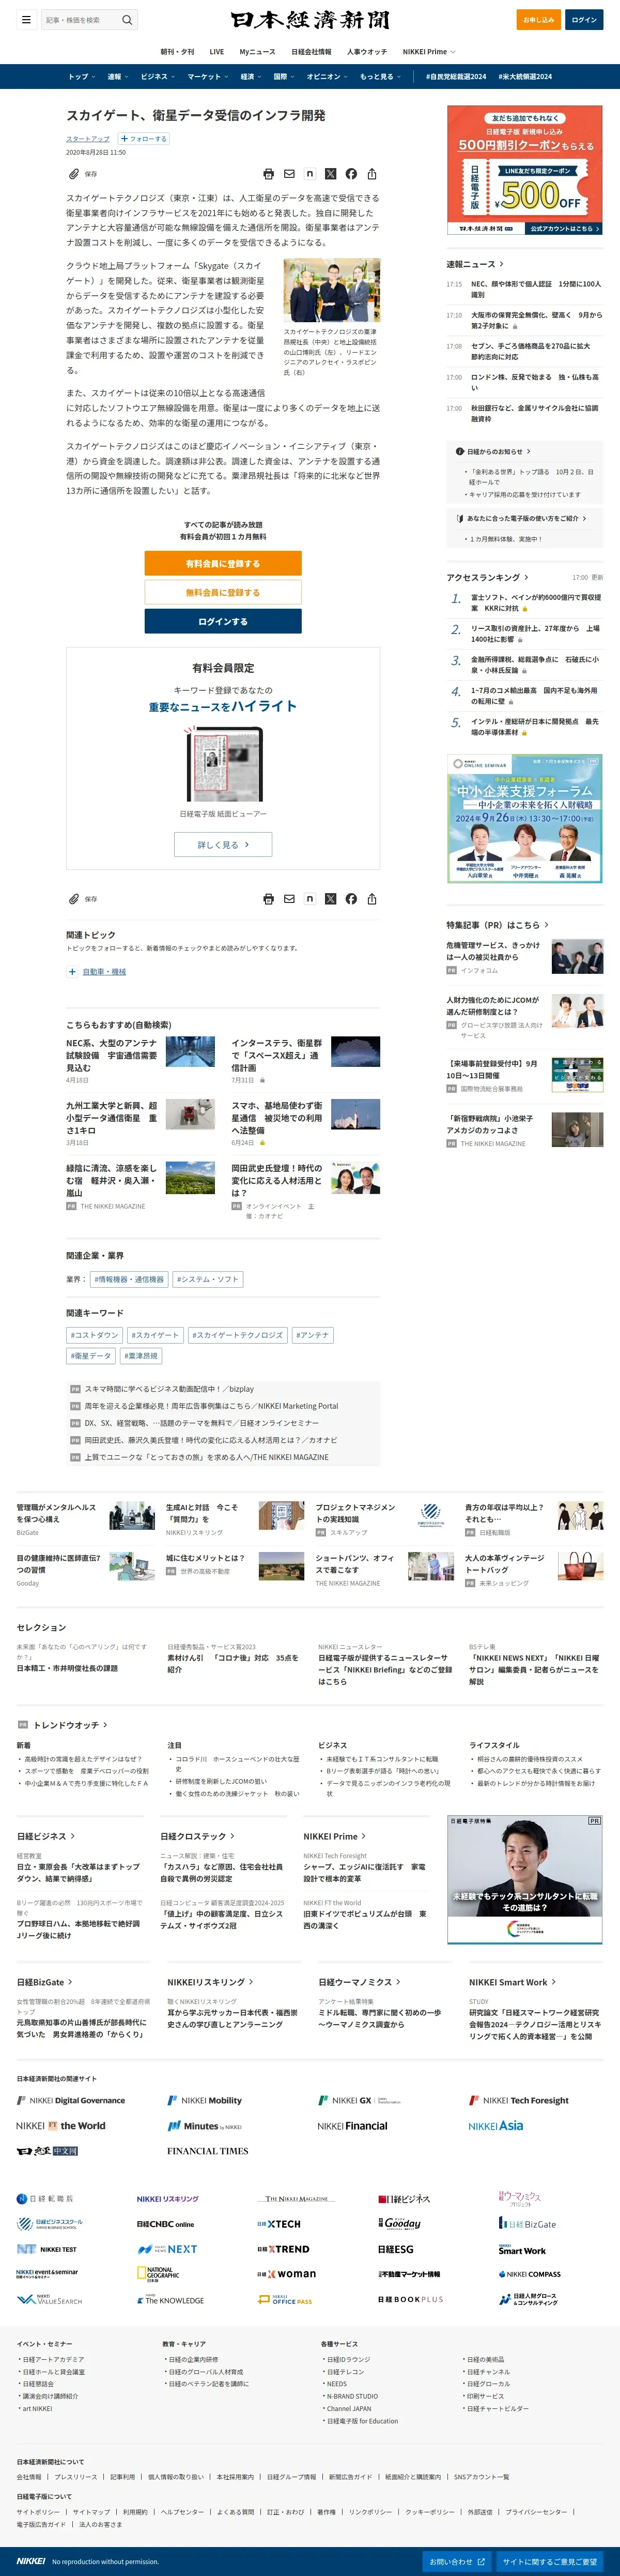Viewport: 620px width, 2576px height.
Task: Open ranking article 富士ソフト、ベインが約6000億円
Action: 536,603
